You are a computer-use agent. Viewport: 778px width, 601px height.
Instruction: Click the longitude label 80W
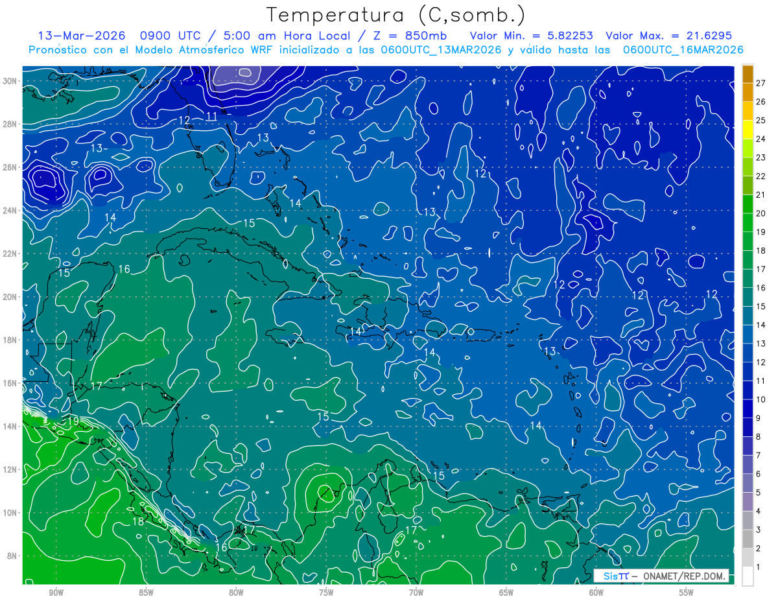click(236, 593)
